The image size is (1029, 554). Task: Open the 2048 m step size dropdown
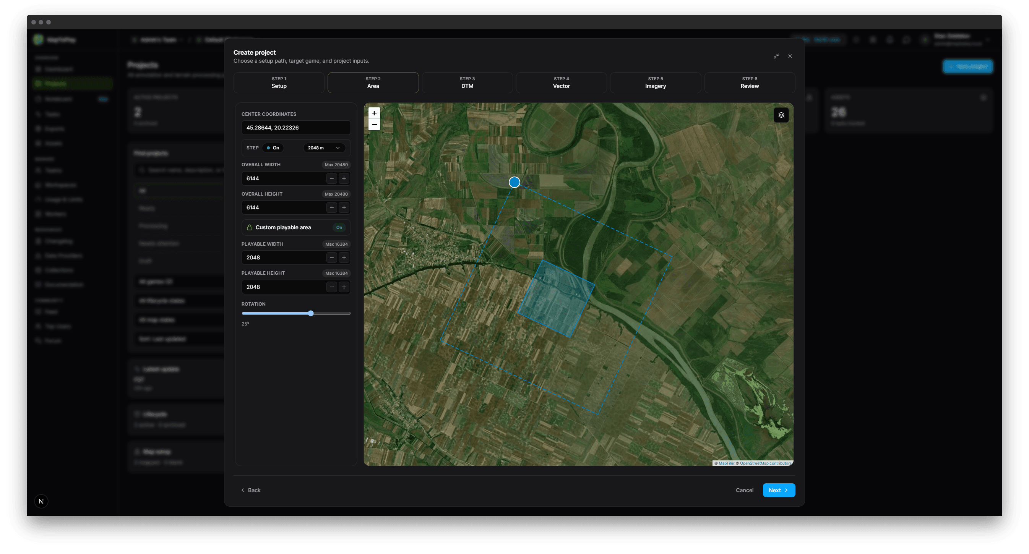[x=323, y=148]
